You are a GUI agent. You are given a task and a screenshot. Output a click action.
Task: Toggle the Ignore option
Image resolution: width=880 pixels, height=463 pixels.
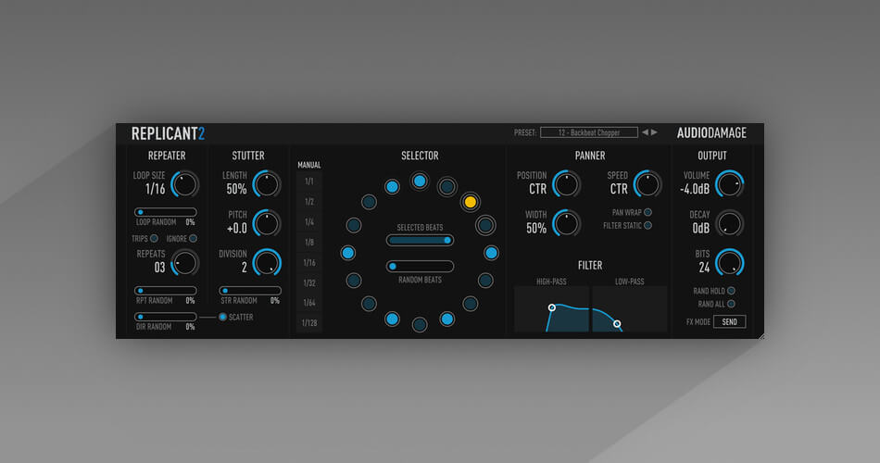[193, 239]
